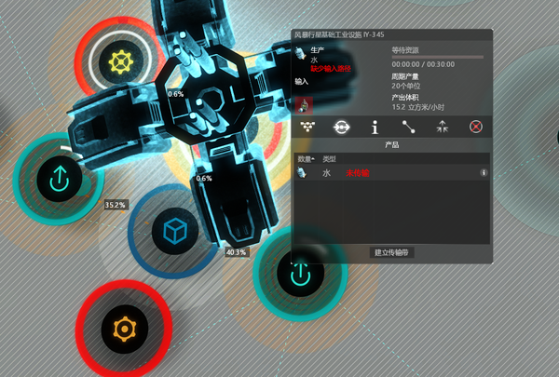Click the 类型 column header
The image size is (559, 377).
pyautogui.click(x=329, y=159)
